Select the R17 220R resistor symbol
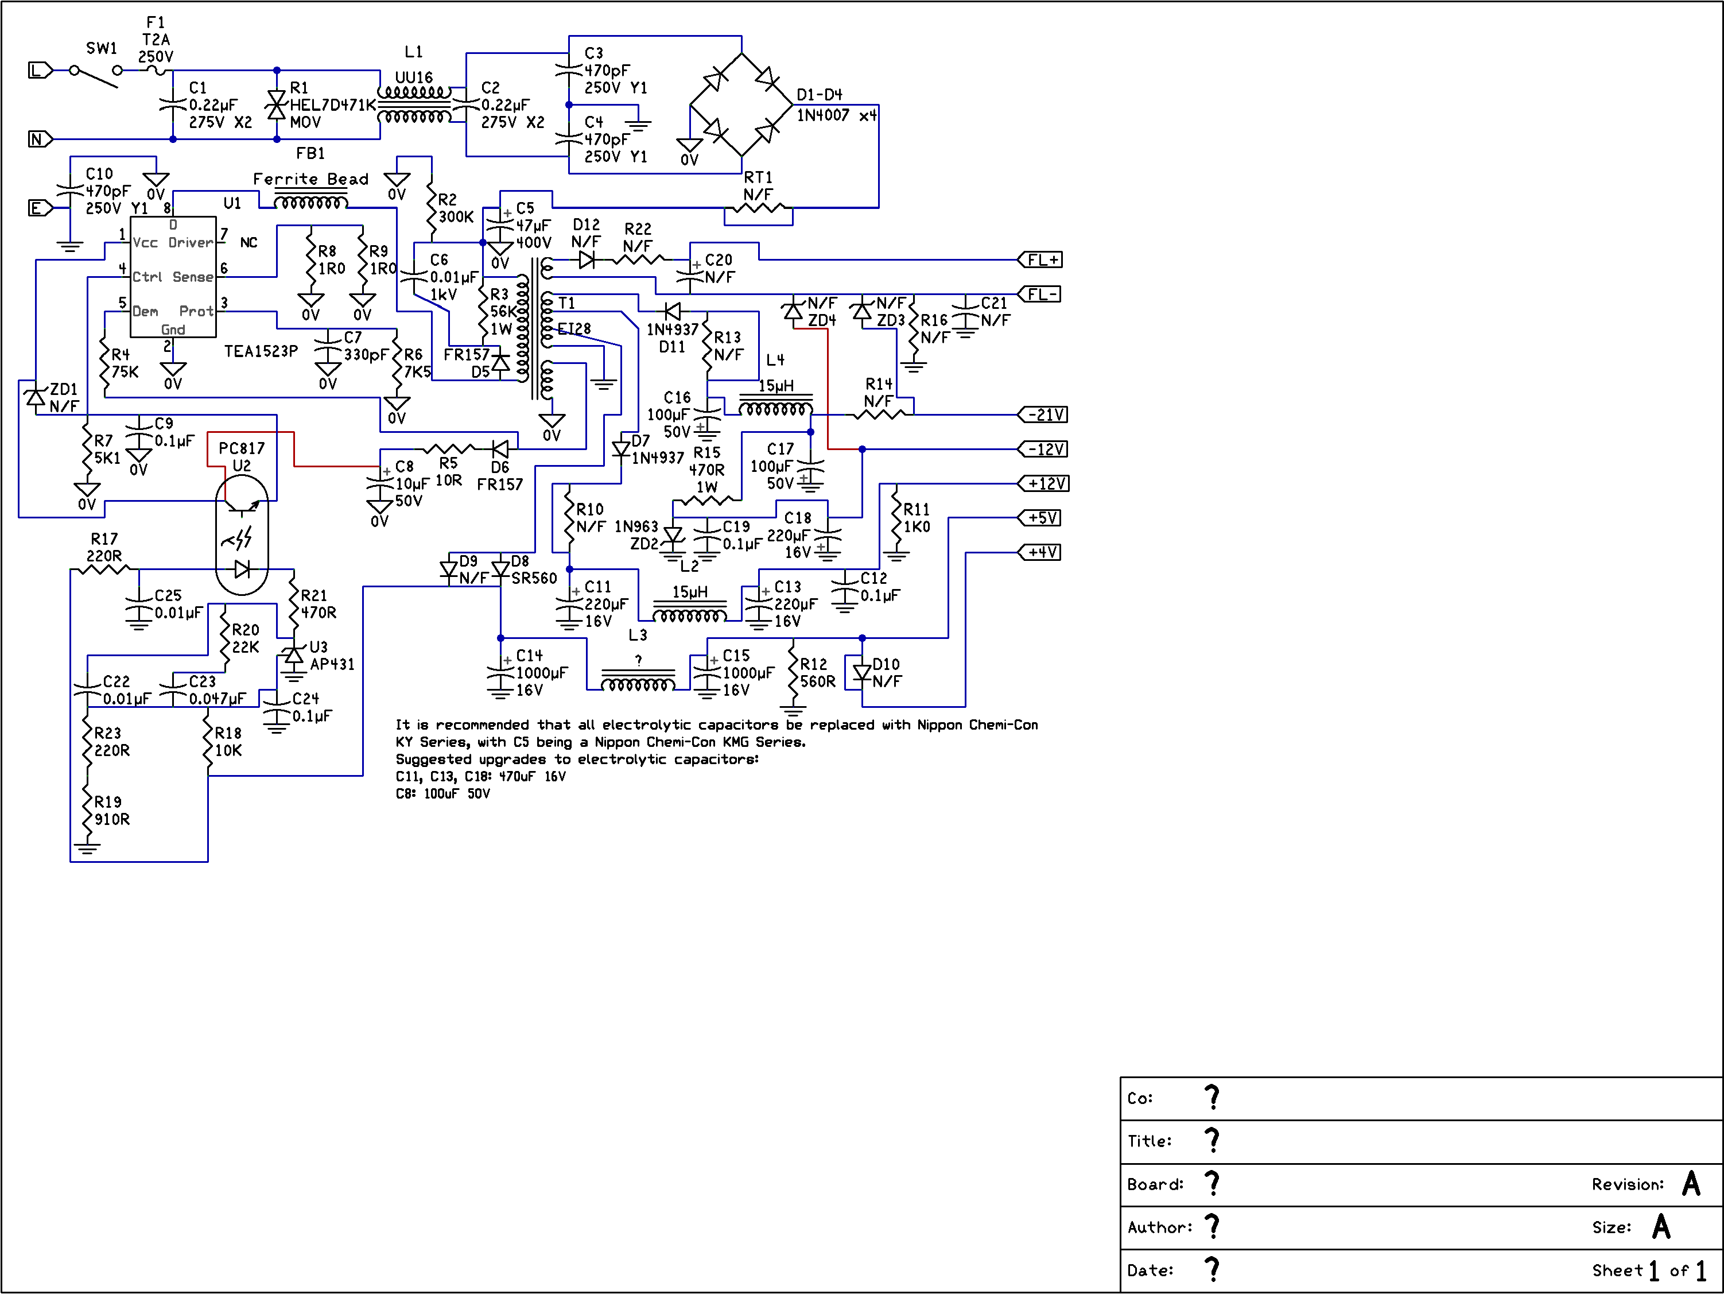 point(104,570)
